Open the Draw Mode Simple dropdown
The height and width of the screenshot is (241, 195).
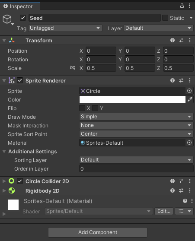tap(136, 117)
